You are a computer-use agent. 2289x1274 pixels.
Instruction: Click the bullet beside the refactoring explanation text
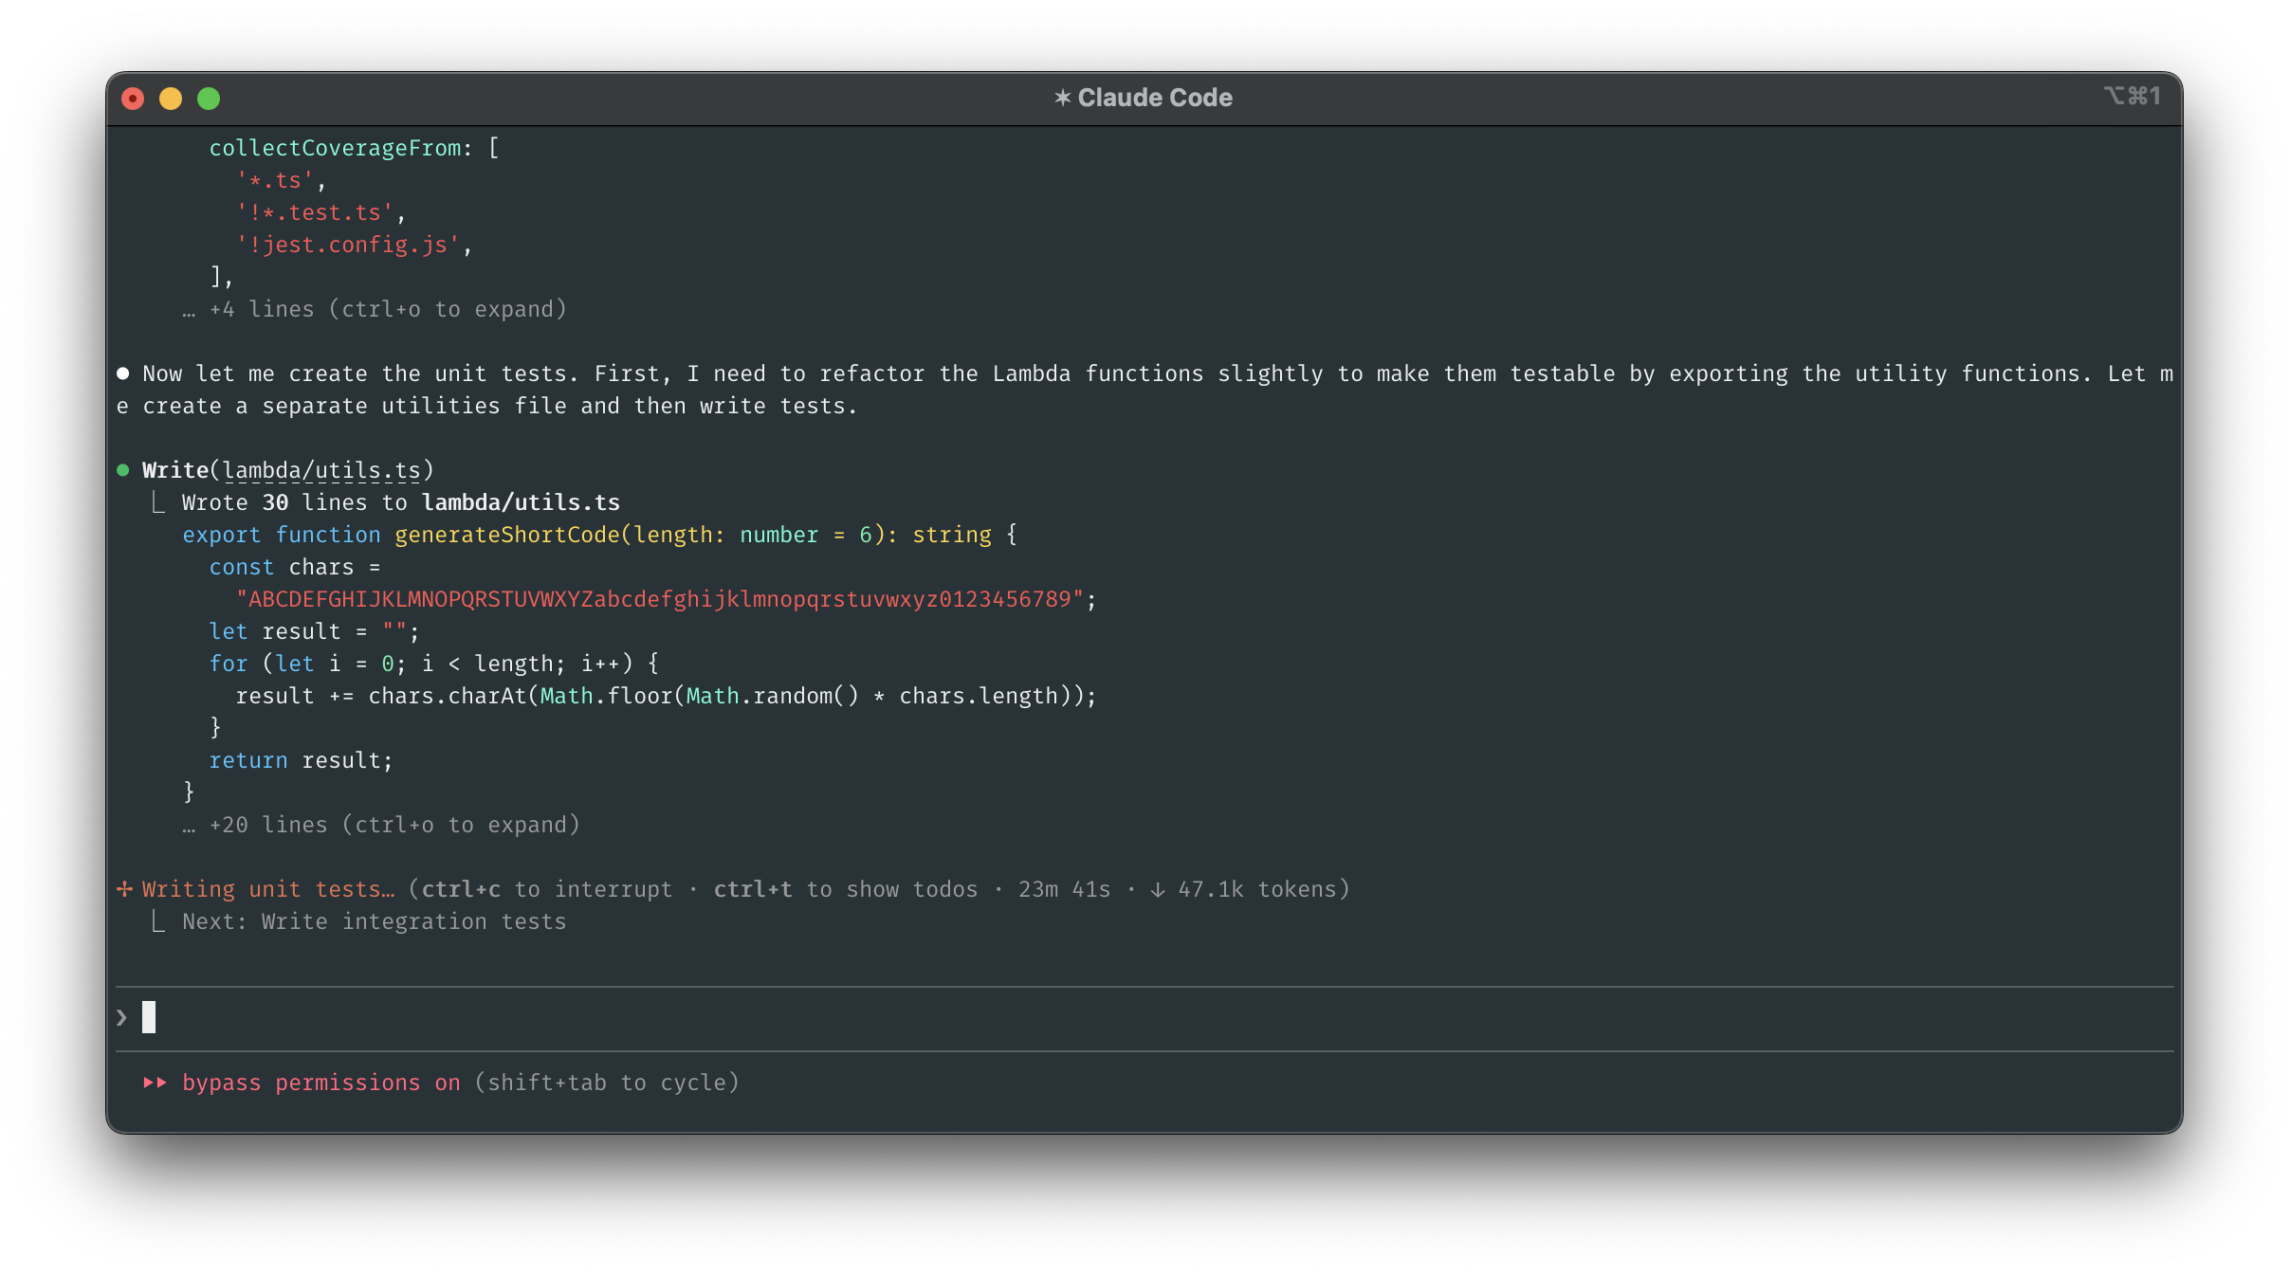[122, 373]
